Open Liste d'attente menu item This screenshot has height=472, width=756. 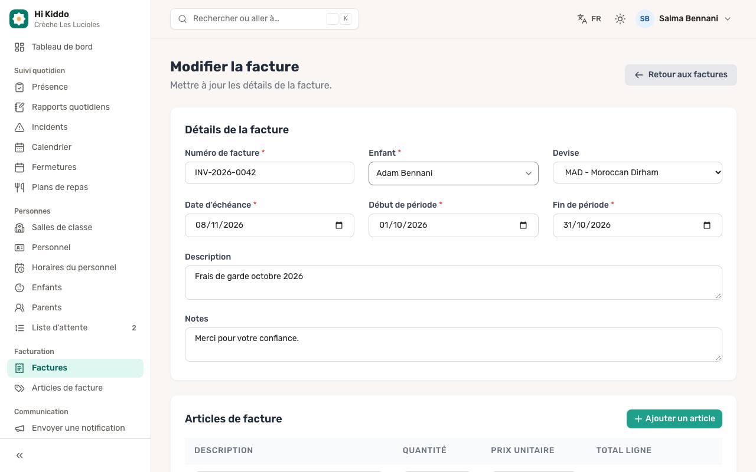75,328
